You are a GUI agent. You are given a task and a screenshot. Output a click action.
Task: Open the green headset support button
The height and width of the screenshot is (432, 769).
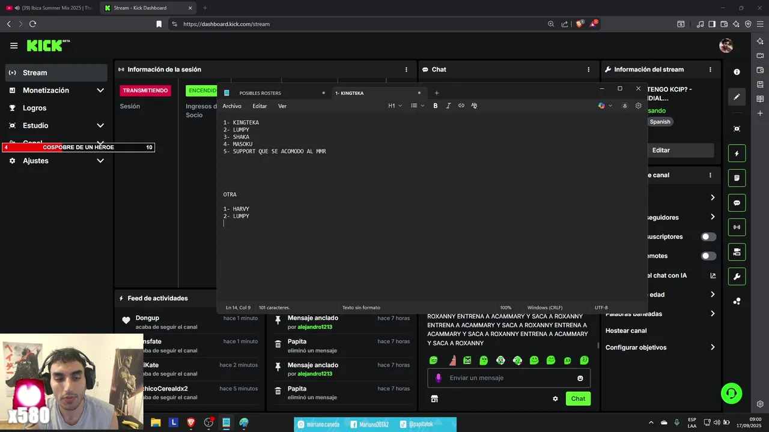pos(731,394)
